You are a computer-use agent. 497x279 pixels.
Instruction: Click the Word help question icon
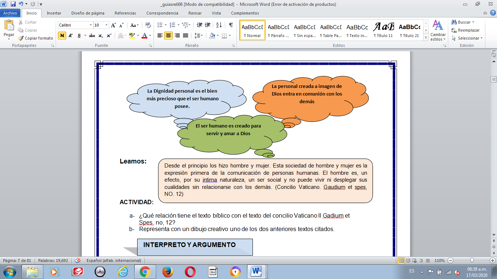click(x=492, y=13)
